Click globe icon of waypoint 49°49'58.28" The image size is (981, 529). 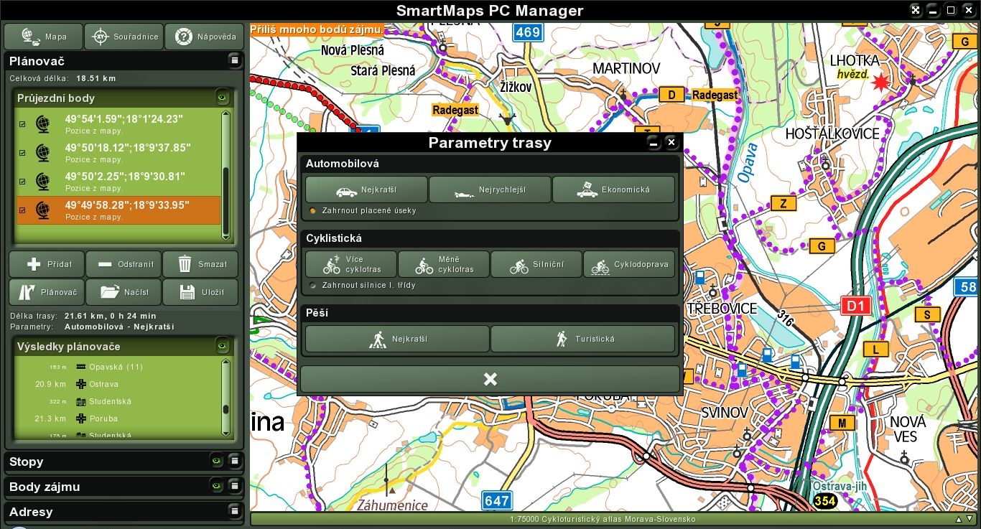42,210
